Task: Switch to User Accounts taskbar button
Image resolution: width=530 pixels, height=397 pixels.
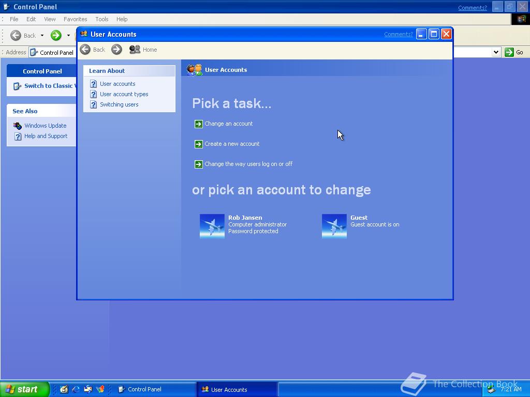Action: [237, 389]
